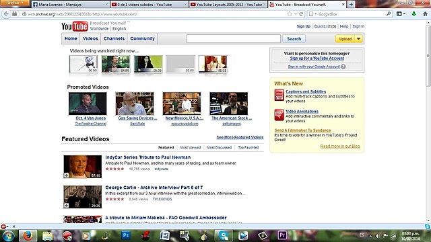This screenshot has width=431, height=242.
Task: Open Windows Explorer folder in taskbar
Action: pos(47,236)
